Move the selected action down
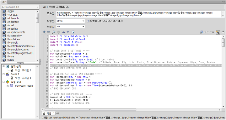Screen dimensions: 226x120 pos(68,32)
